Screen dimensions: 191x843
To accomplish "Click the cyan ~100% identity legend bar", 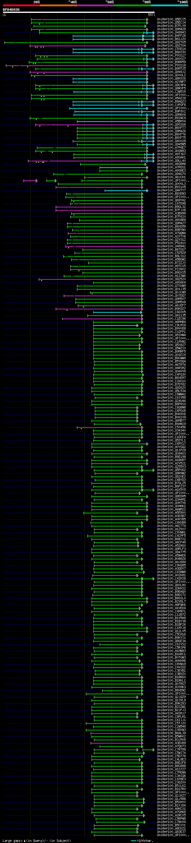I will (170, 5).
